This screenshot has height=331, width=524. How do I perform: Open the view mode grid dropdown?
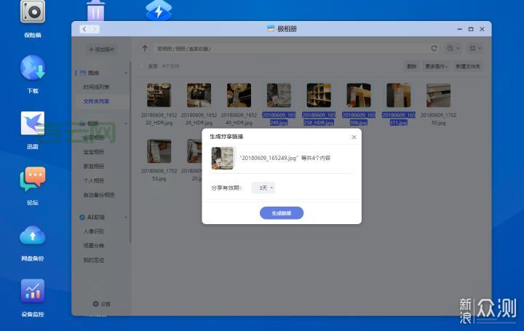(475, 49)
